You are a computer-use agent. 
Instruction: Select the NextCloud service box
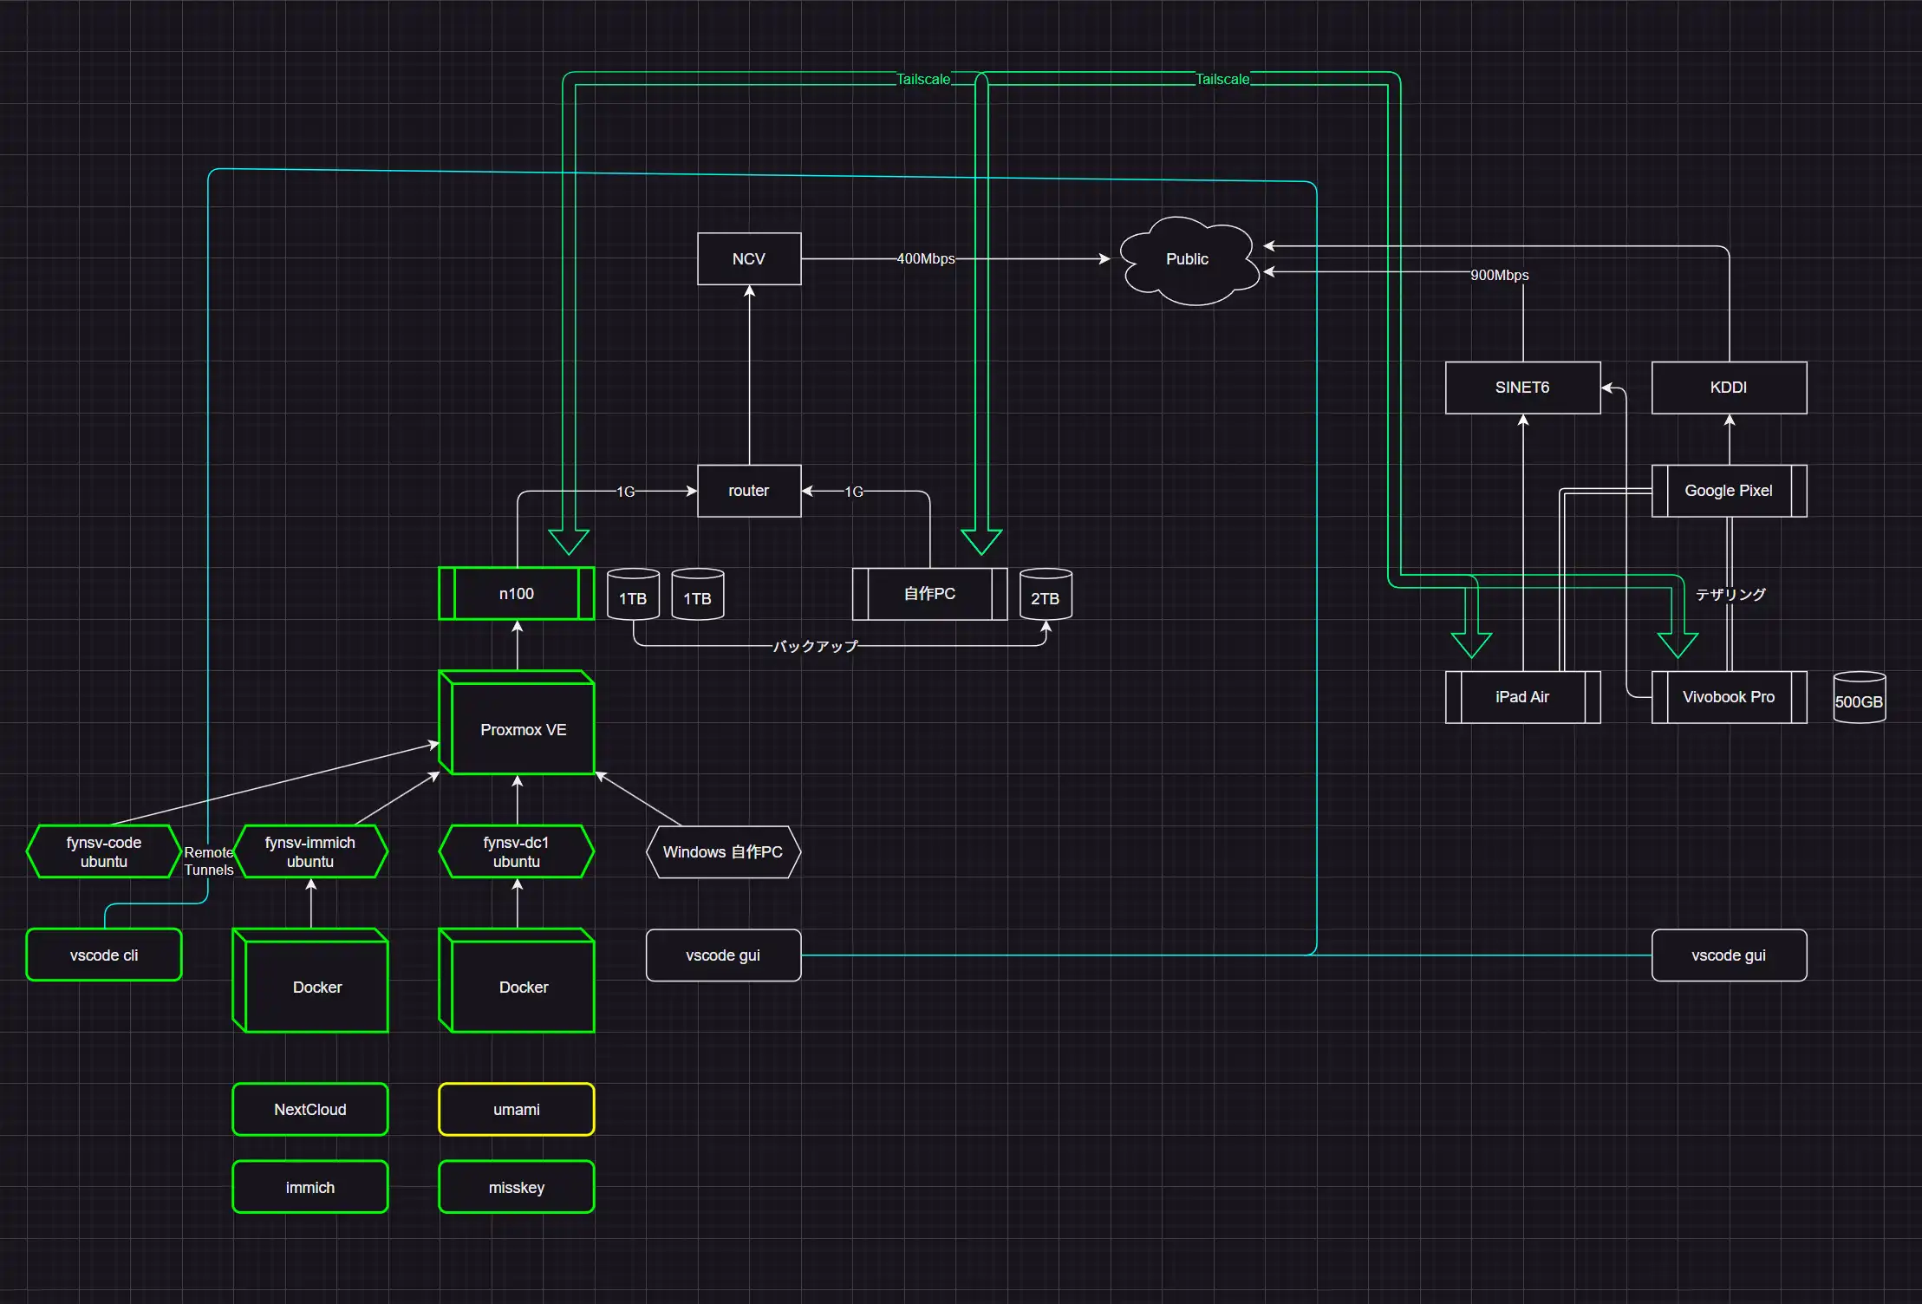point(310,1109)
